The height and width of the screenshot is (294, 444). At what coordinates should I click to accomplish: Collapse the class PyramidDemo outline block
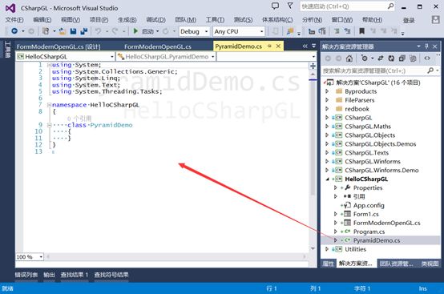[49, 125]
